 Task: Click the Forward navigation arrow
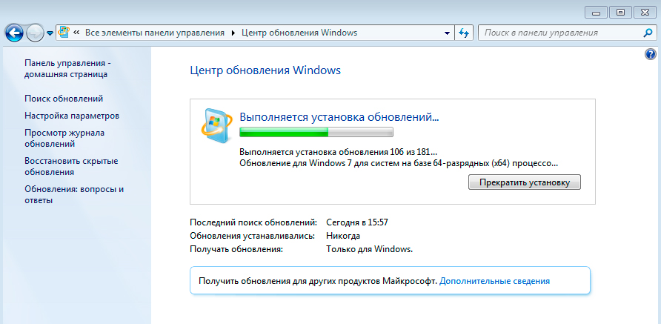tap(35, 33)
